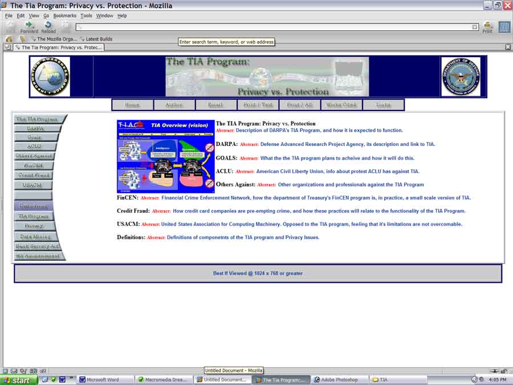Click inside the URL address field
513x385 pixels.
click(x=274, y=27)
